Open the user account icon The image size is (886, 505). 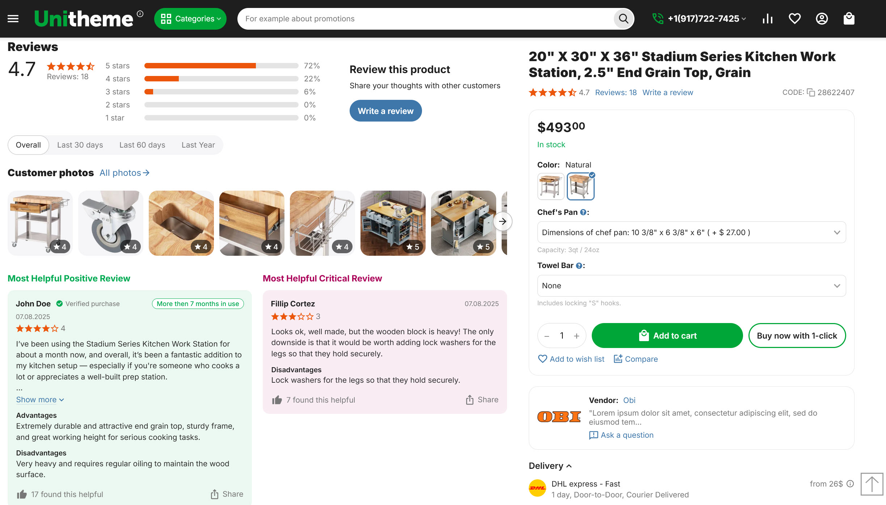point(822,19)
